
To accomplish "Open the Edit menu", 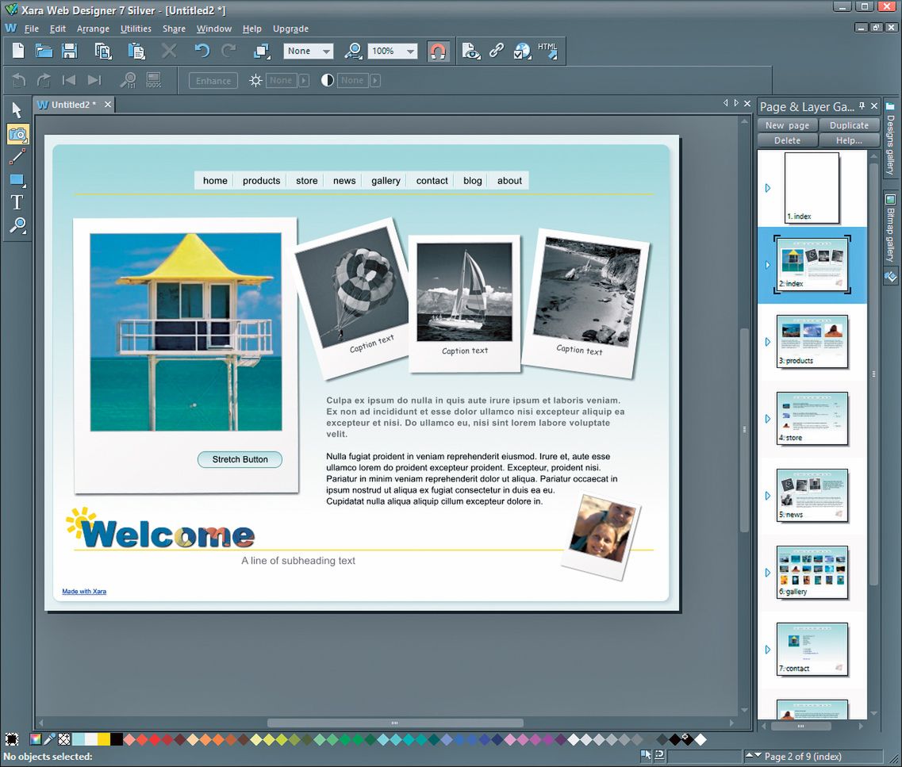I will (x=58, y=29).
